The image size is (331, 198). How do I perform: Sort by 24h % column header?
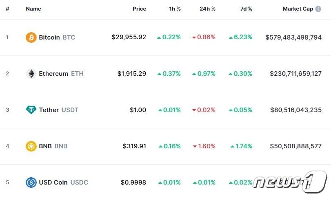(x=207, y=9)
